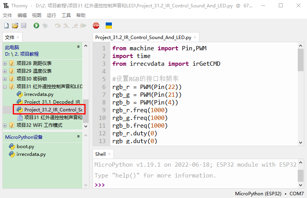Expand the 项目28 测距仪表 folder
Image resolution: width=307 pixels, height=198 pixels.
click(x=5, y=63)
